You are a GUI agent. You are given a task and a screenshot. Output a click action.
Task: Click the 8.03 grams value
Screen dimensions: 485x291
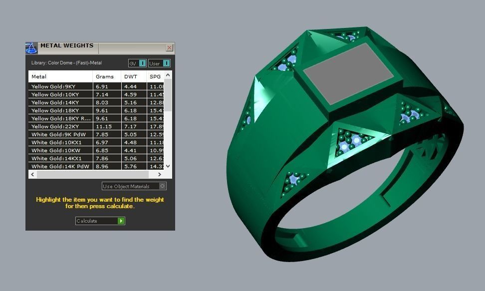[x=102, y=102]
